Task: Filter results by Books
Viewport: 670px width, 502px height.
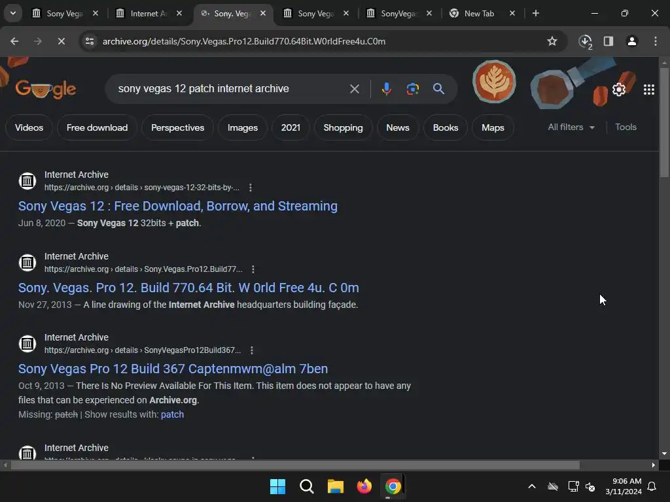Action: pyautogui.click(x=445, y=127)
